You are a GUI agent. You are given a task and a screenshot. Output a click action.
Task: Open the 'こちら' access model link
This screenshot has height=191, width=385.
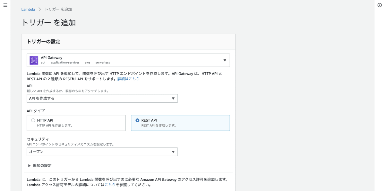[110, 185]
